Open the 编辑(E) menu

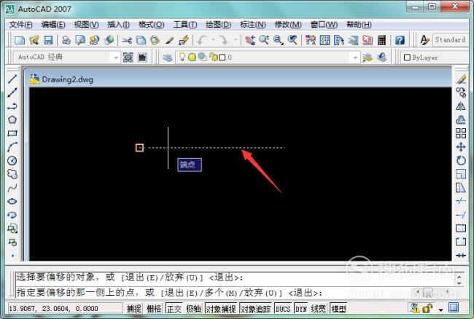click(53, 25)
